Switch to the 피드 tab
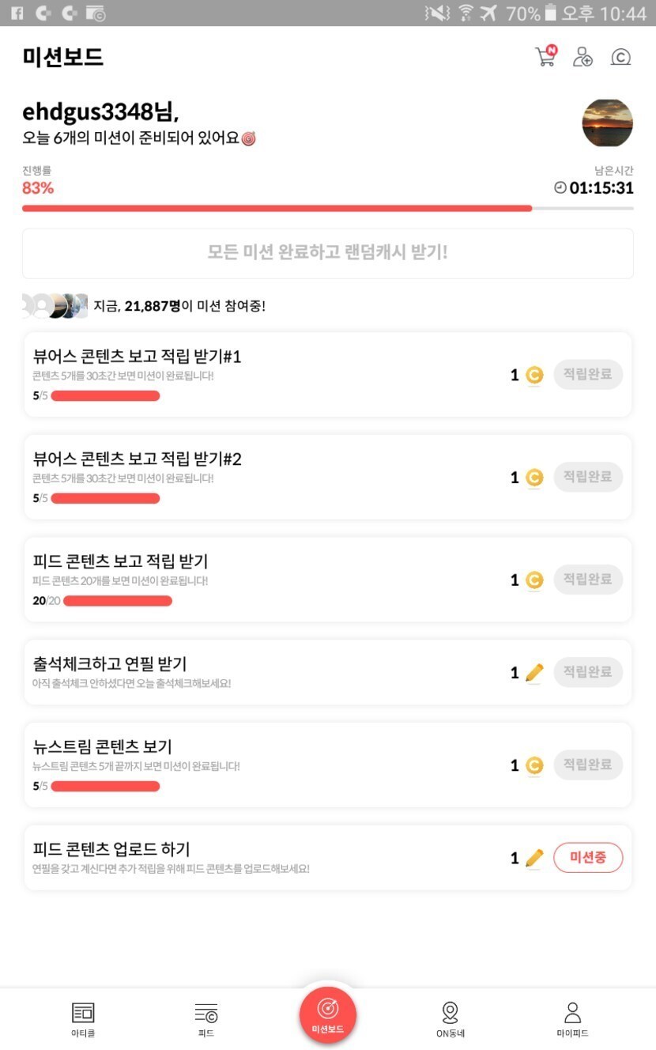This screenshot has height=1050, width=656. pos(206,1018)
